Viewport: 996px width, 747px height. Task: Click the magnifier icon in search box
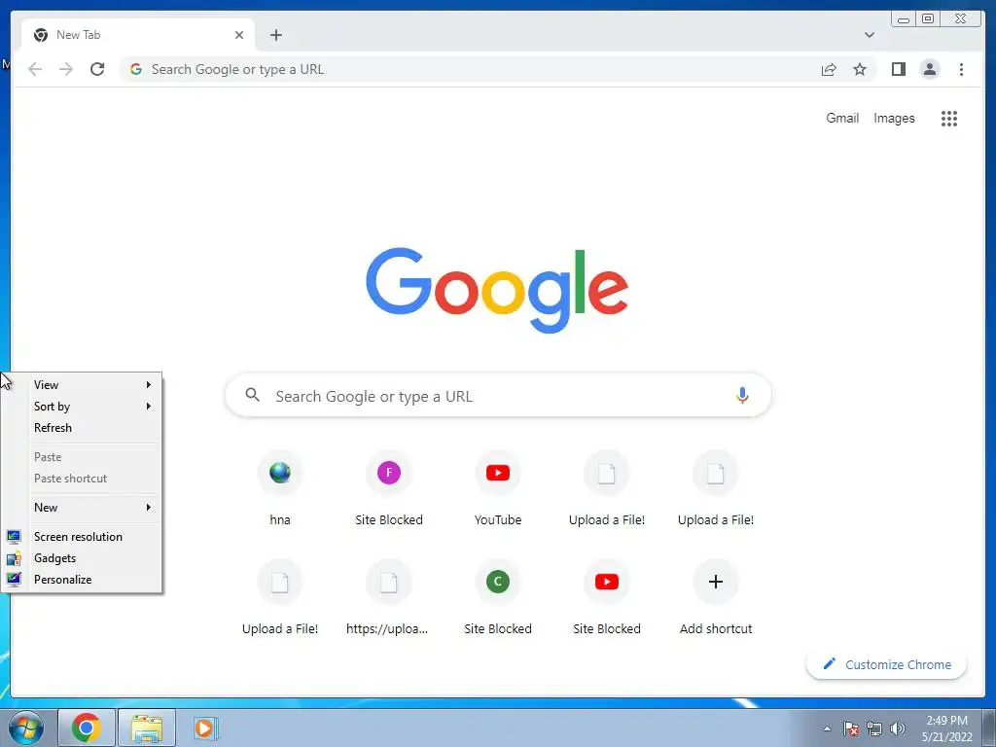(x=252, y=395)
